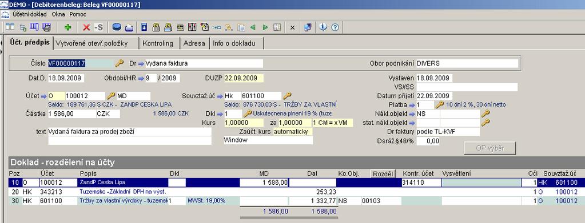This screenshot has width=585, height=223.
Task: Click the Dsráž.§48/% field 0,00
Action: [428, 141]
